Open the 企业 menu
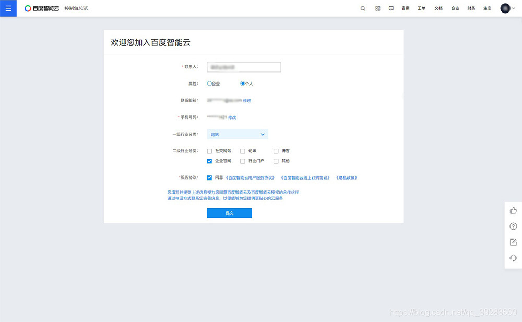 tap(455, 9)
